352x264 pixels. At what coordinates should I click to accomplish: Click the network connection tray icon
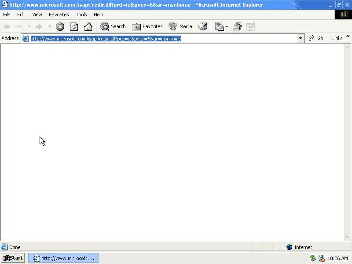pyautogui.click(x=313, y=258)
